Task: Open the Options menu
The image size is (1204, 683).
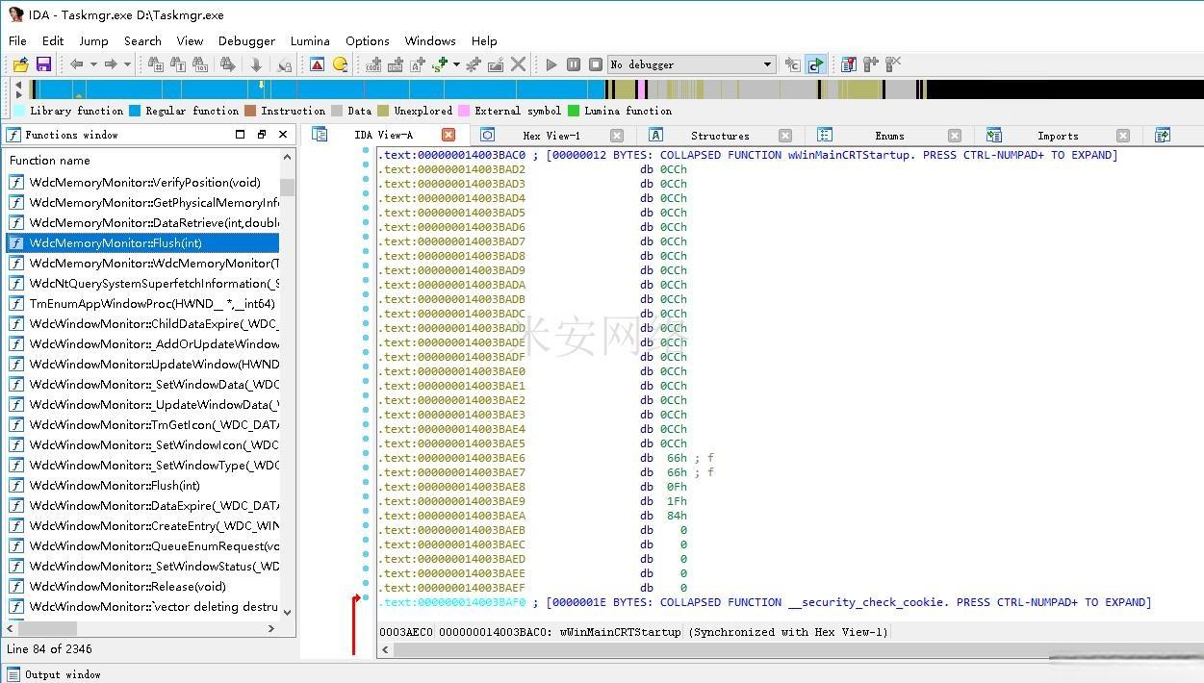Action: pyautogui.click(x=368, y=40)
